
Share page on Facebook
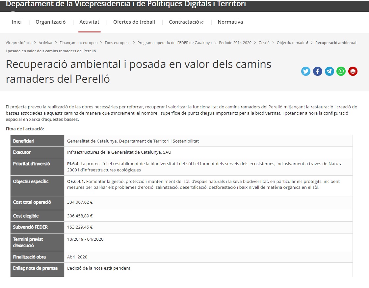317,71
